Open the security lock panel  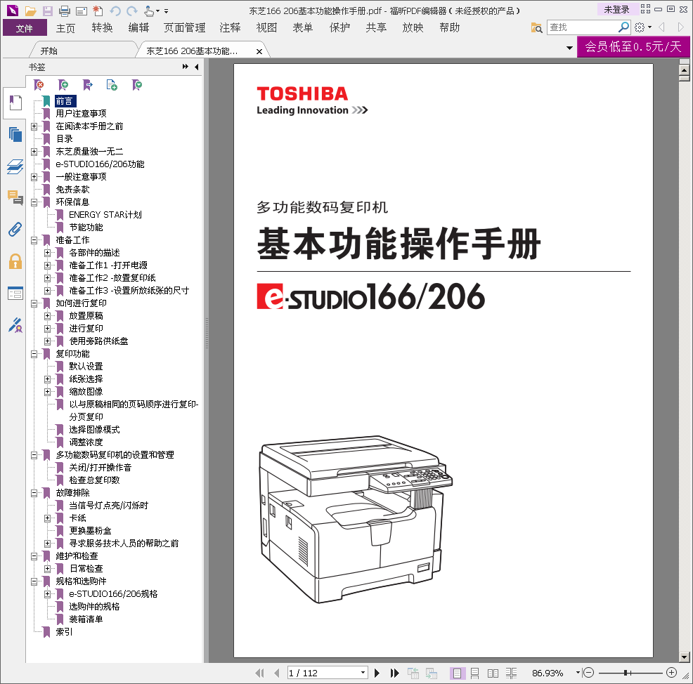tap(15, 261)
